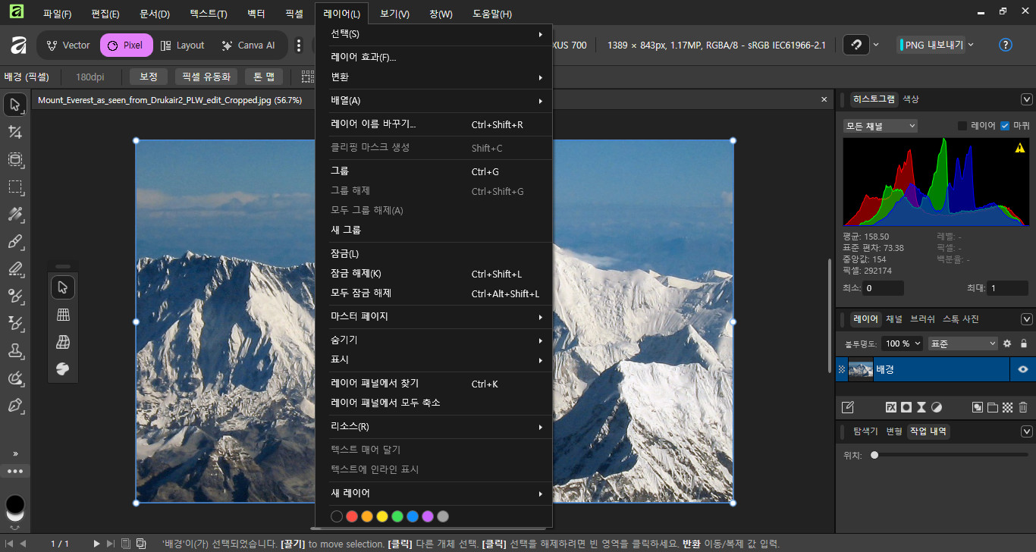The height and width of the screenshot is (552, 1036).
Task: Delete layer with trash icon
Action: pos(1023,407)
